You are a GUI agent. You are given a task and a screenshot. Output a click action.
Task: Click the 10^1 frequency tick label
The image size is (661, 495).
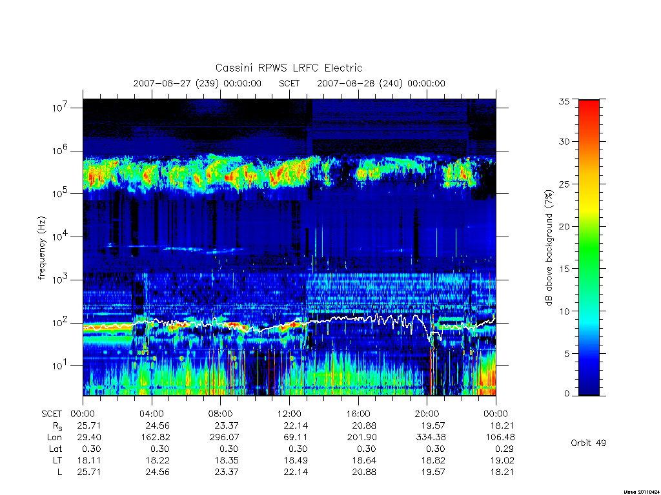point(61,365)
